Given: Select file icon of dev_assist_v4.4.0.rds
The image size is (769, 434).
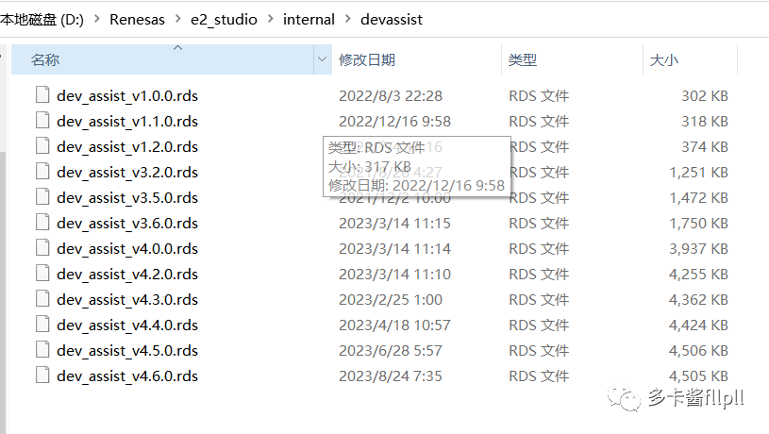Looking at the screenshot, I should 42,324.
